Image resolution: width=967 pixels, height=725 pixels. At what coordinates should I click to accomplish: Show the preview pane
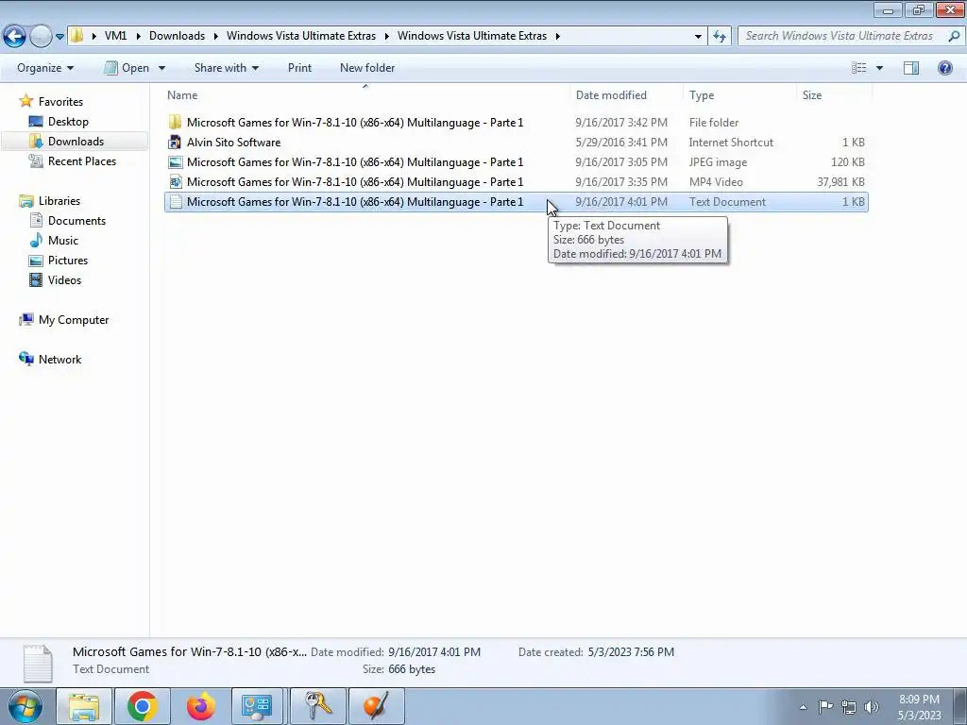click(911, 68)
